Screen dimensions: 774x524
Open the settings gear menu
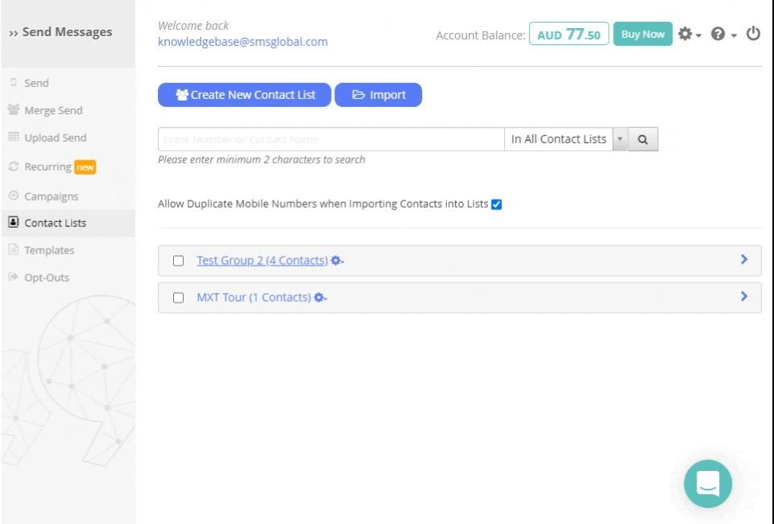click(688, 34)
